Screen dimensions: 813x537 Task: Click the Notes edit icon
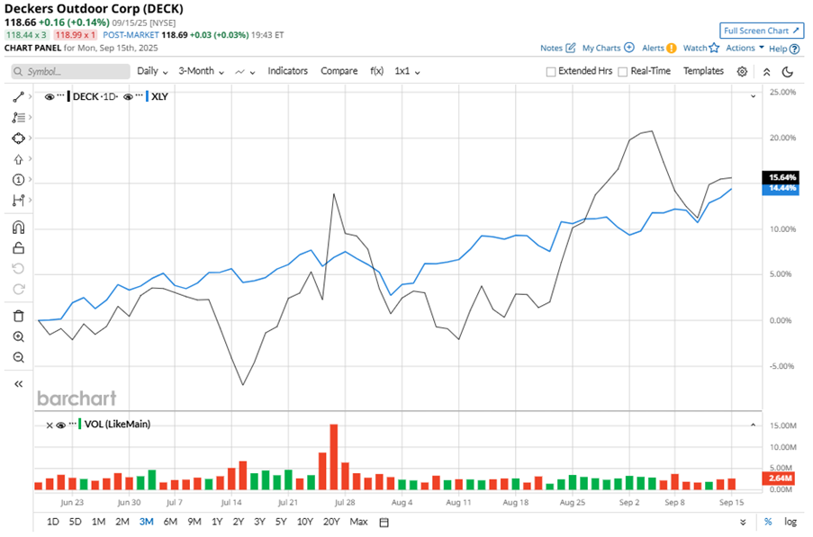pos(570,48)
